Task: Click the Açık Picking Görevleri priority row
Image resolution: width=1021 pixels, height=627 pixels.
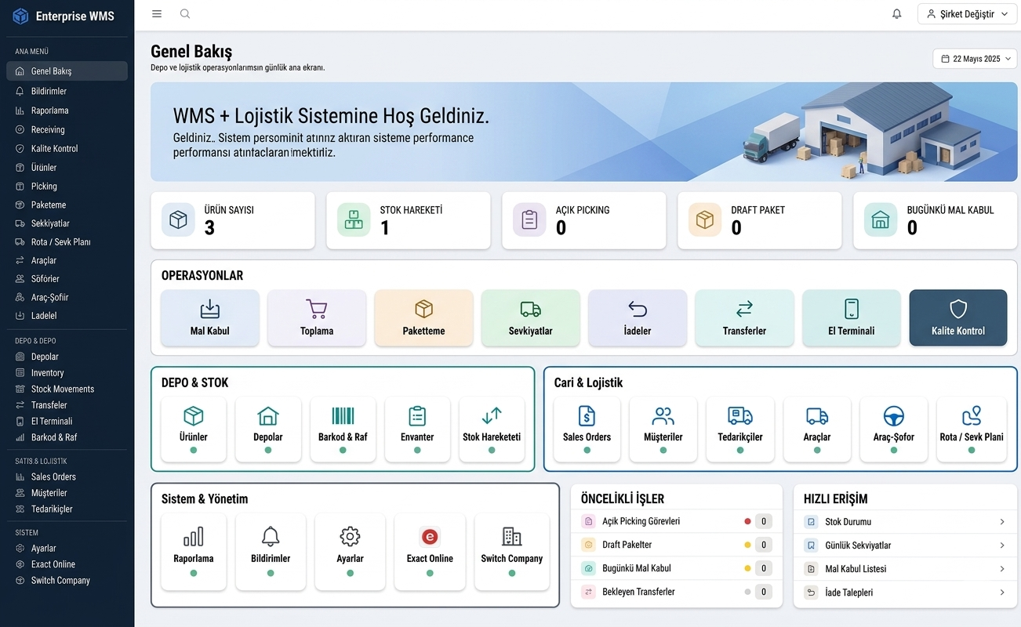Action: click(x=677, y=521)
